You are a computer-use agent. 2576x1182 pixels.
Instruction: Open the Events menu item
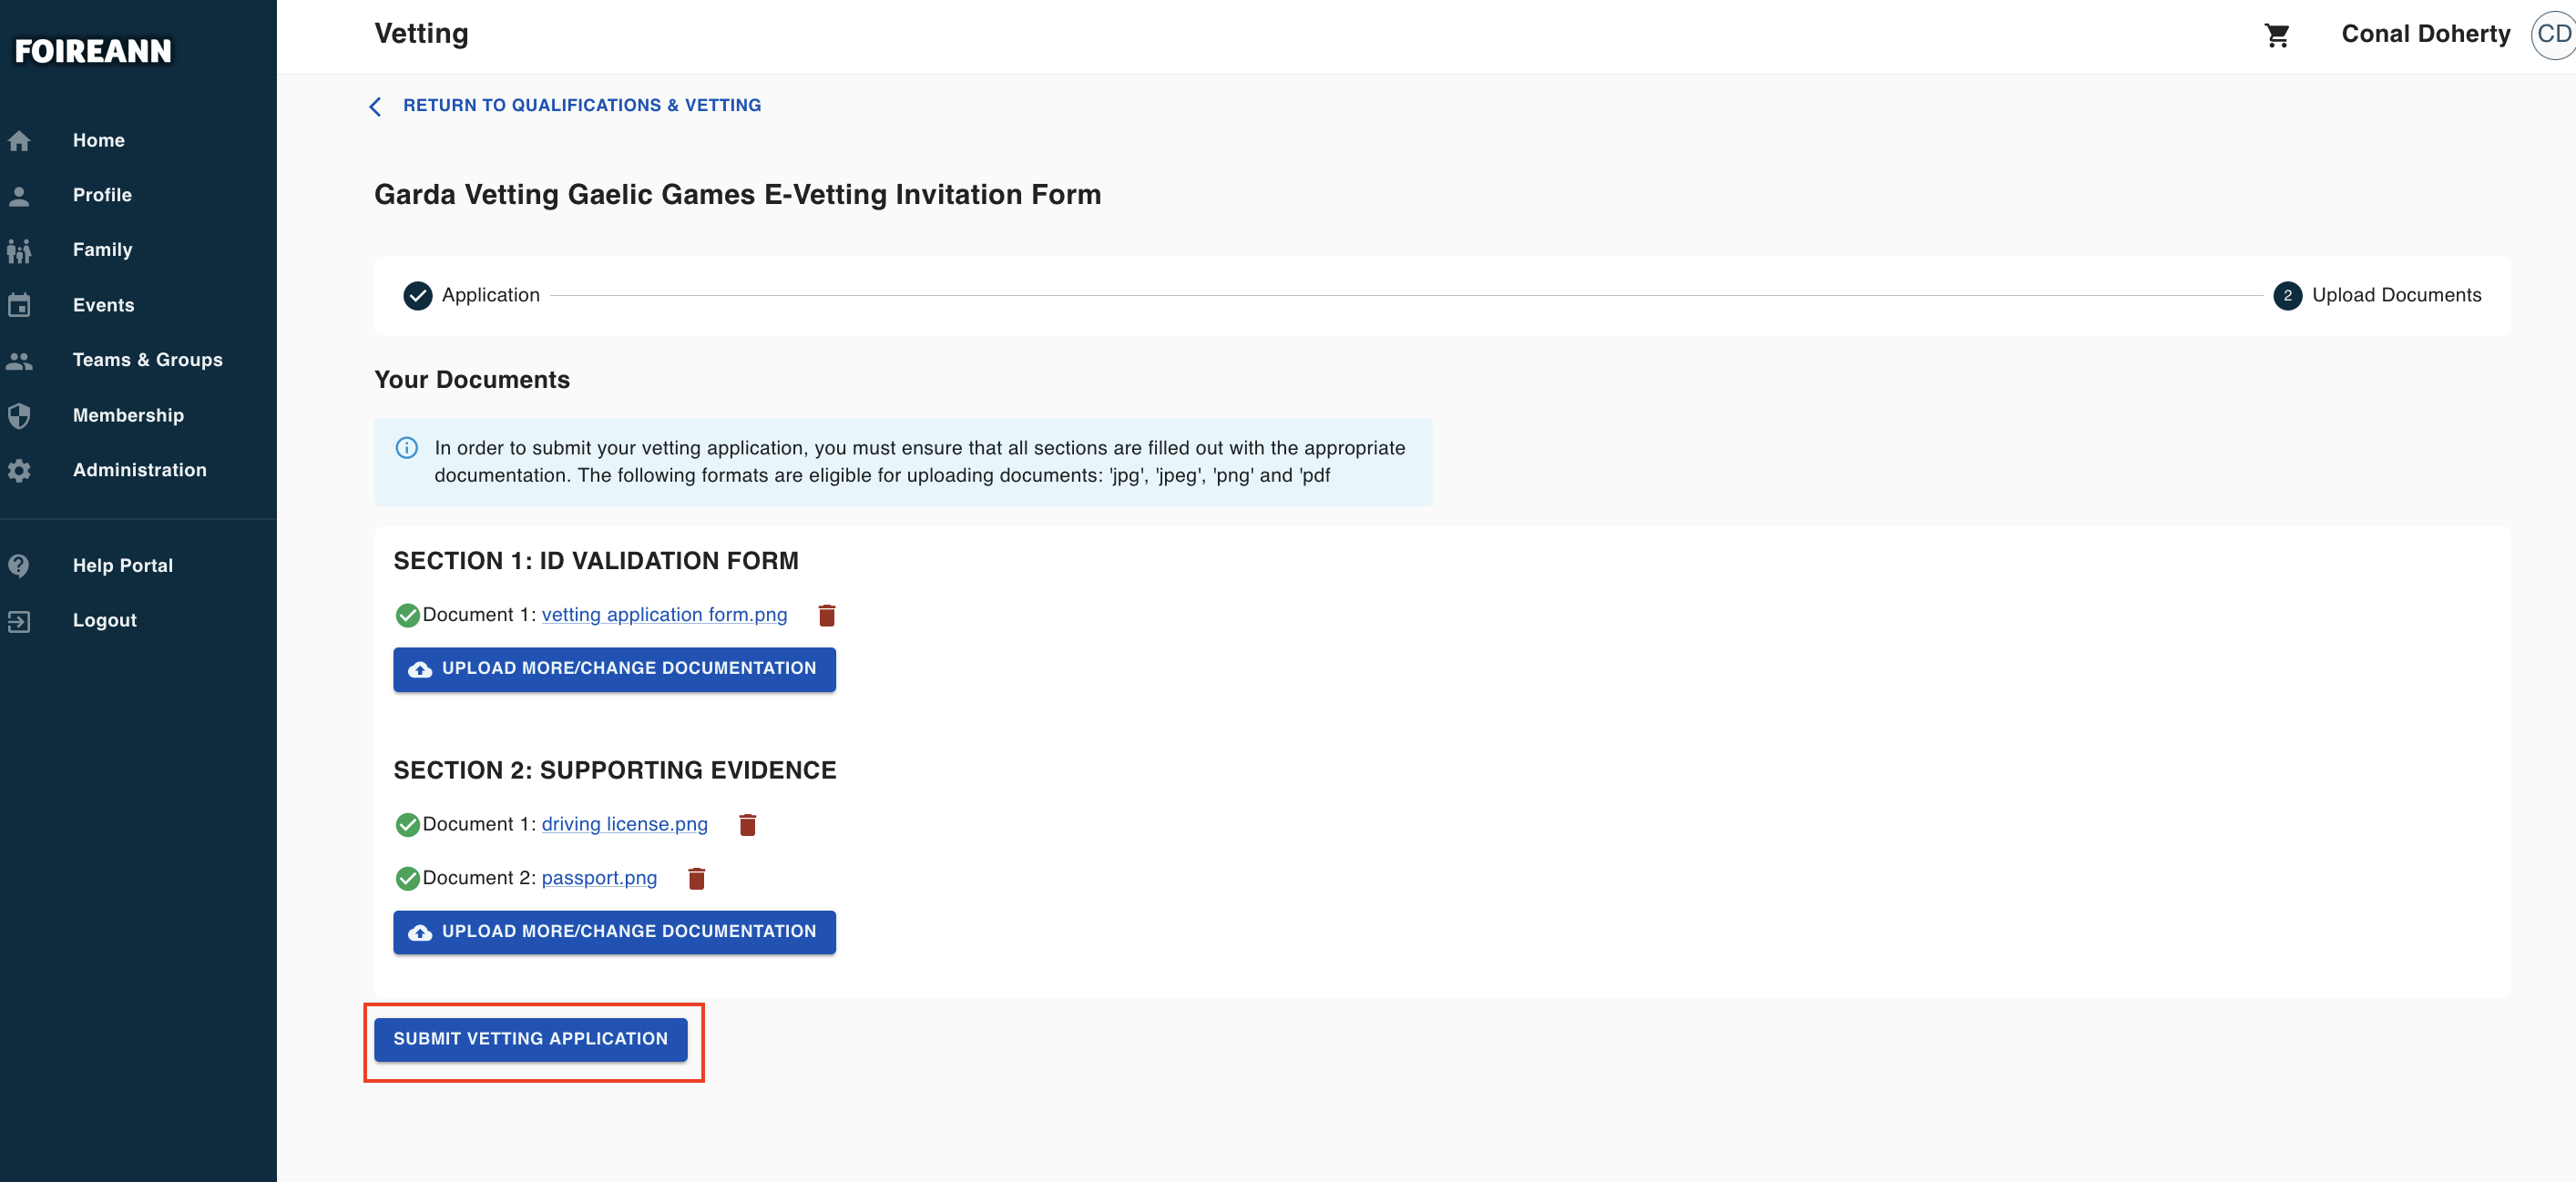click(x=103, y=305)
